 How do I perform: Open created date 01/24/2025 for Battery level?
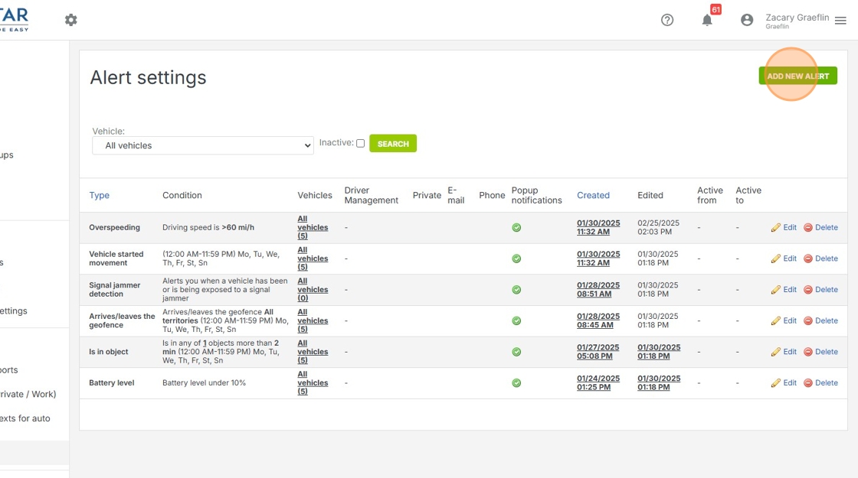[x=598, y=382]
